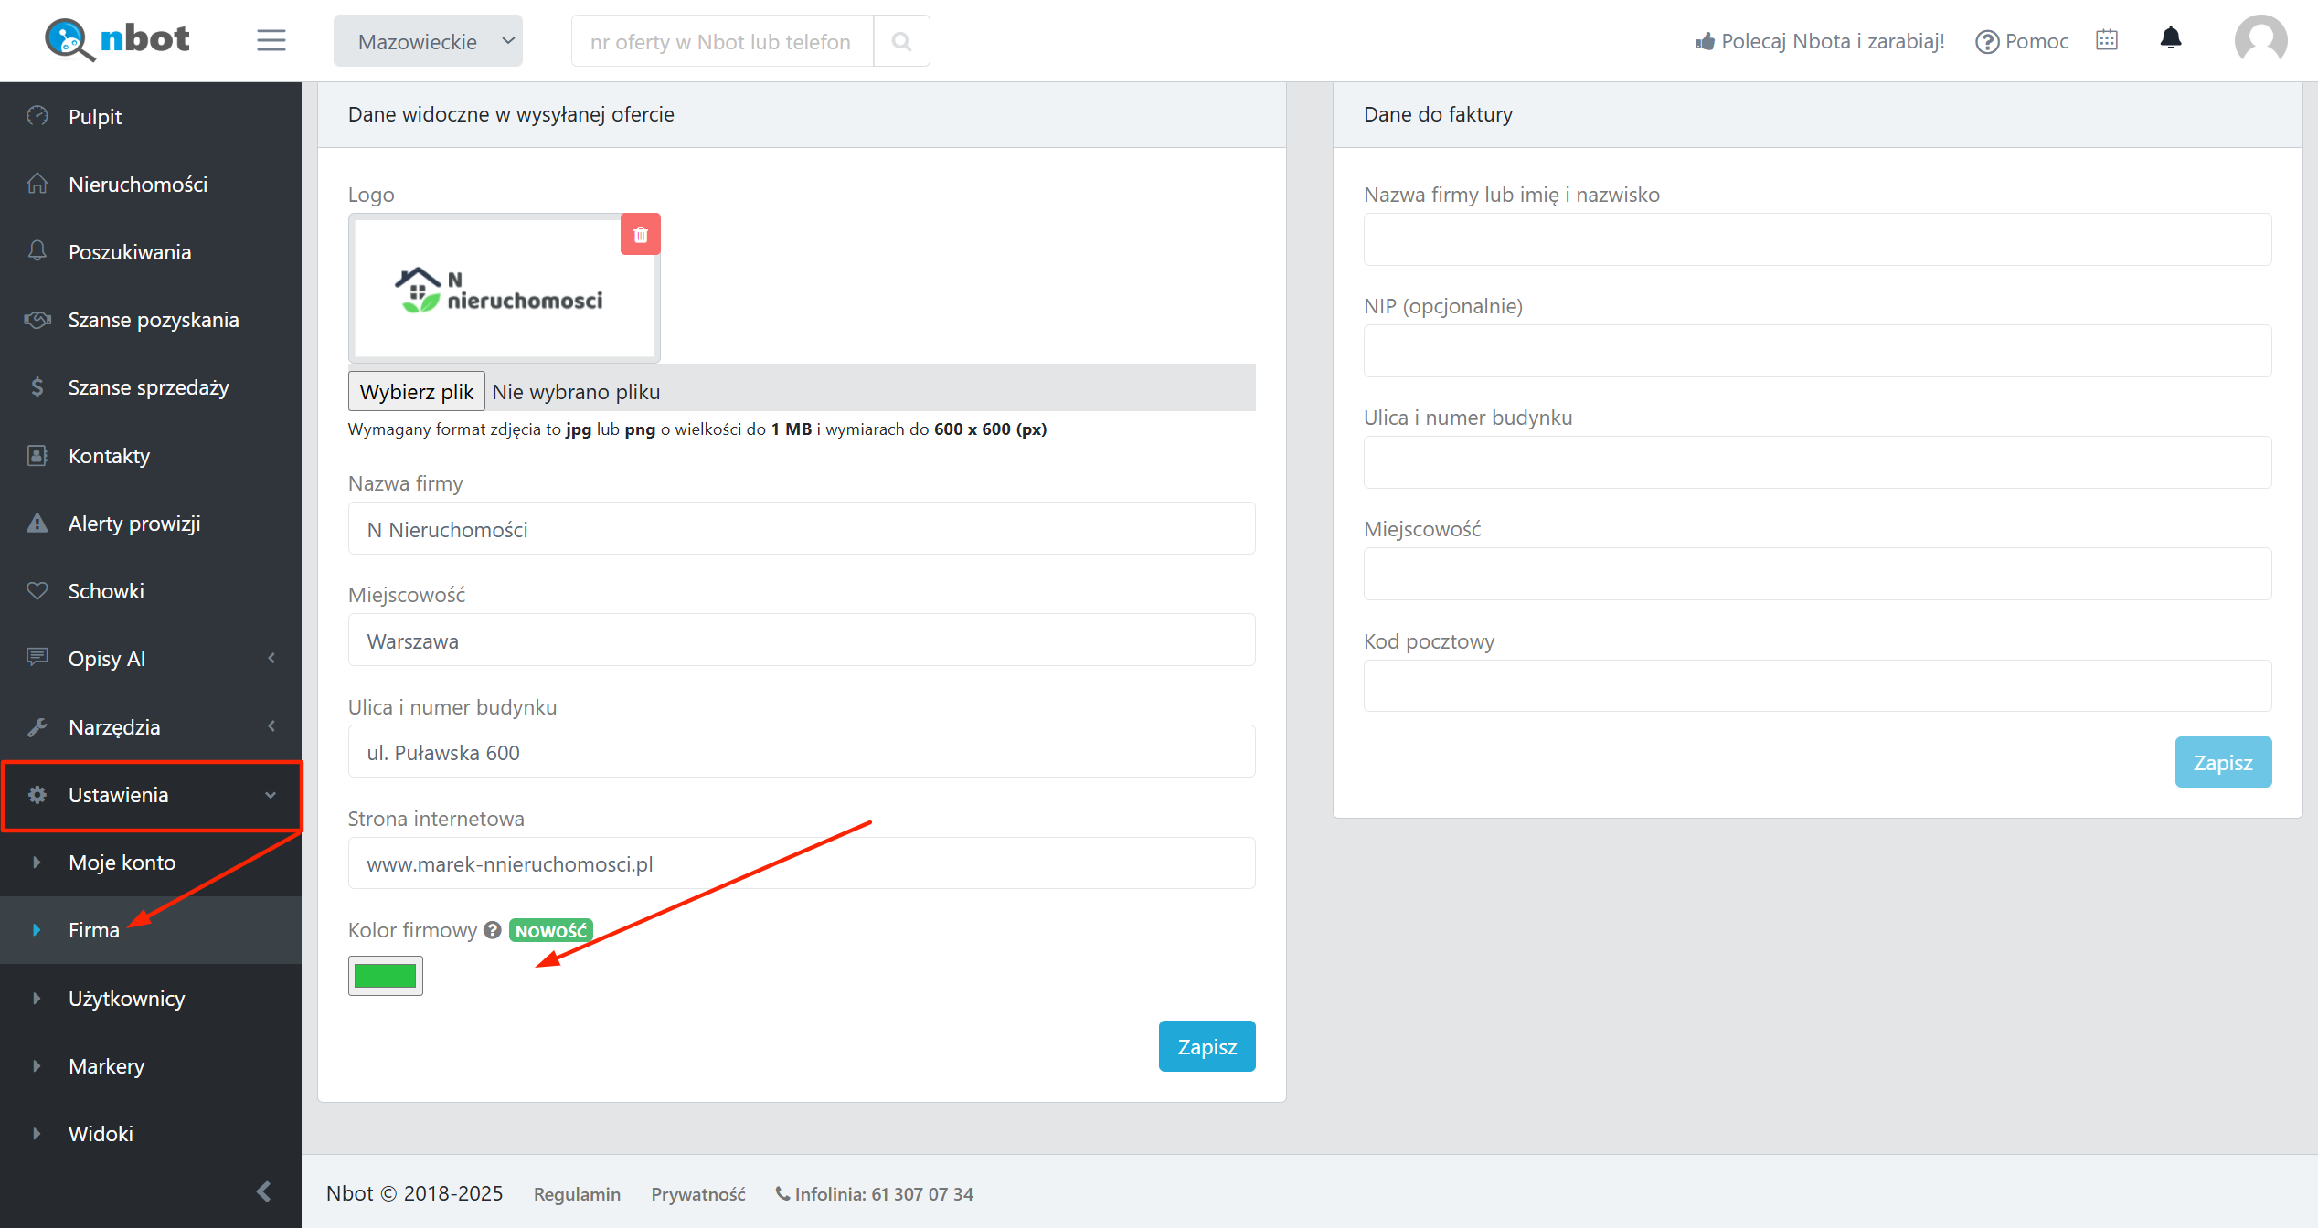Expand Narzędzia submenu arrow
Viewport: 2318px width, 1228px height.
(271, 726)
